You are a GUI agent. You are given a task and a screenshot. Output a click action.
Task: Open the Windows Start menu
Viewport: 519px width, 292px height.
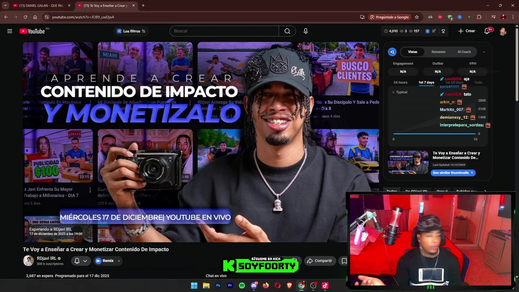(194, 286)
